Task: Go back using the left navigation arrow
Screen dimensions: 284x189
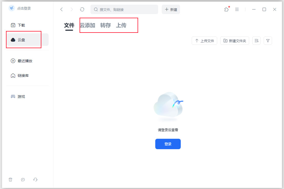Action: pyautogui.click(x=61, y=9)
